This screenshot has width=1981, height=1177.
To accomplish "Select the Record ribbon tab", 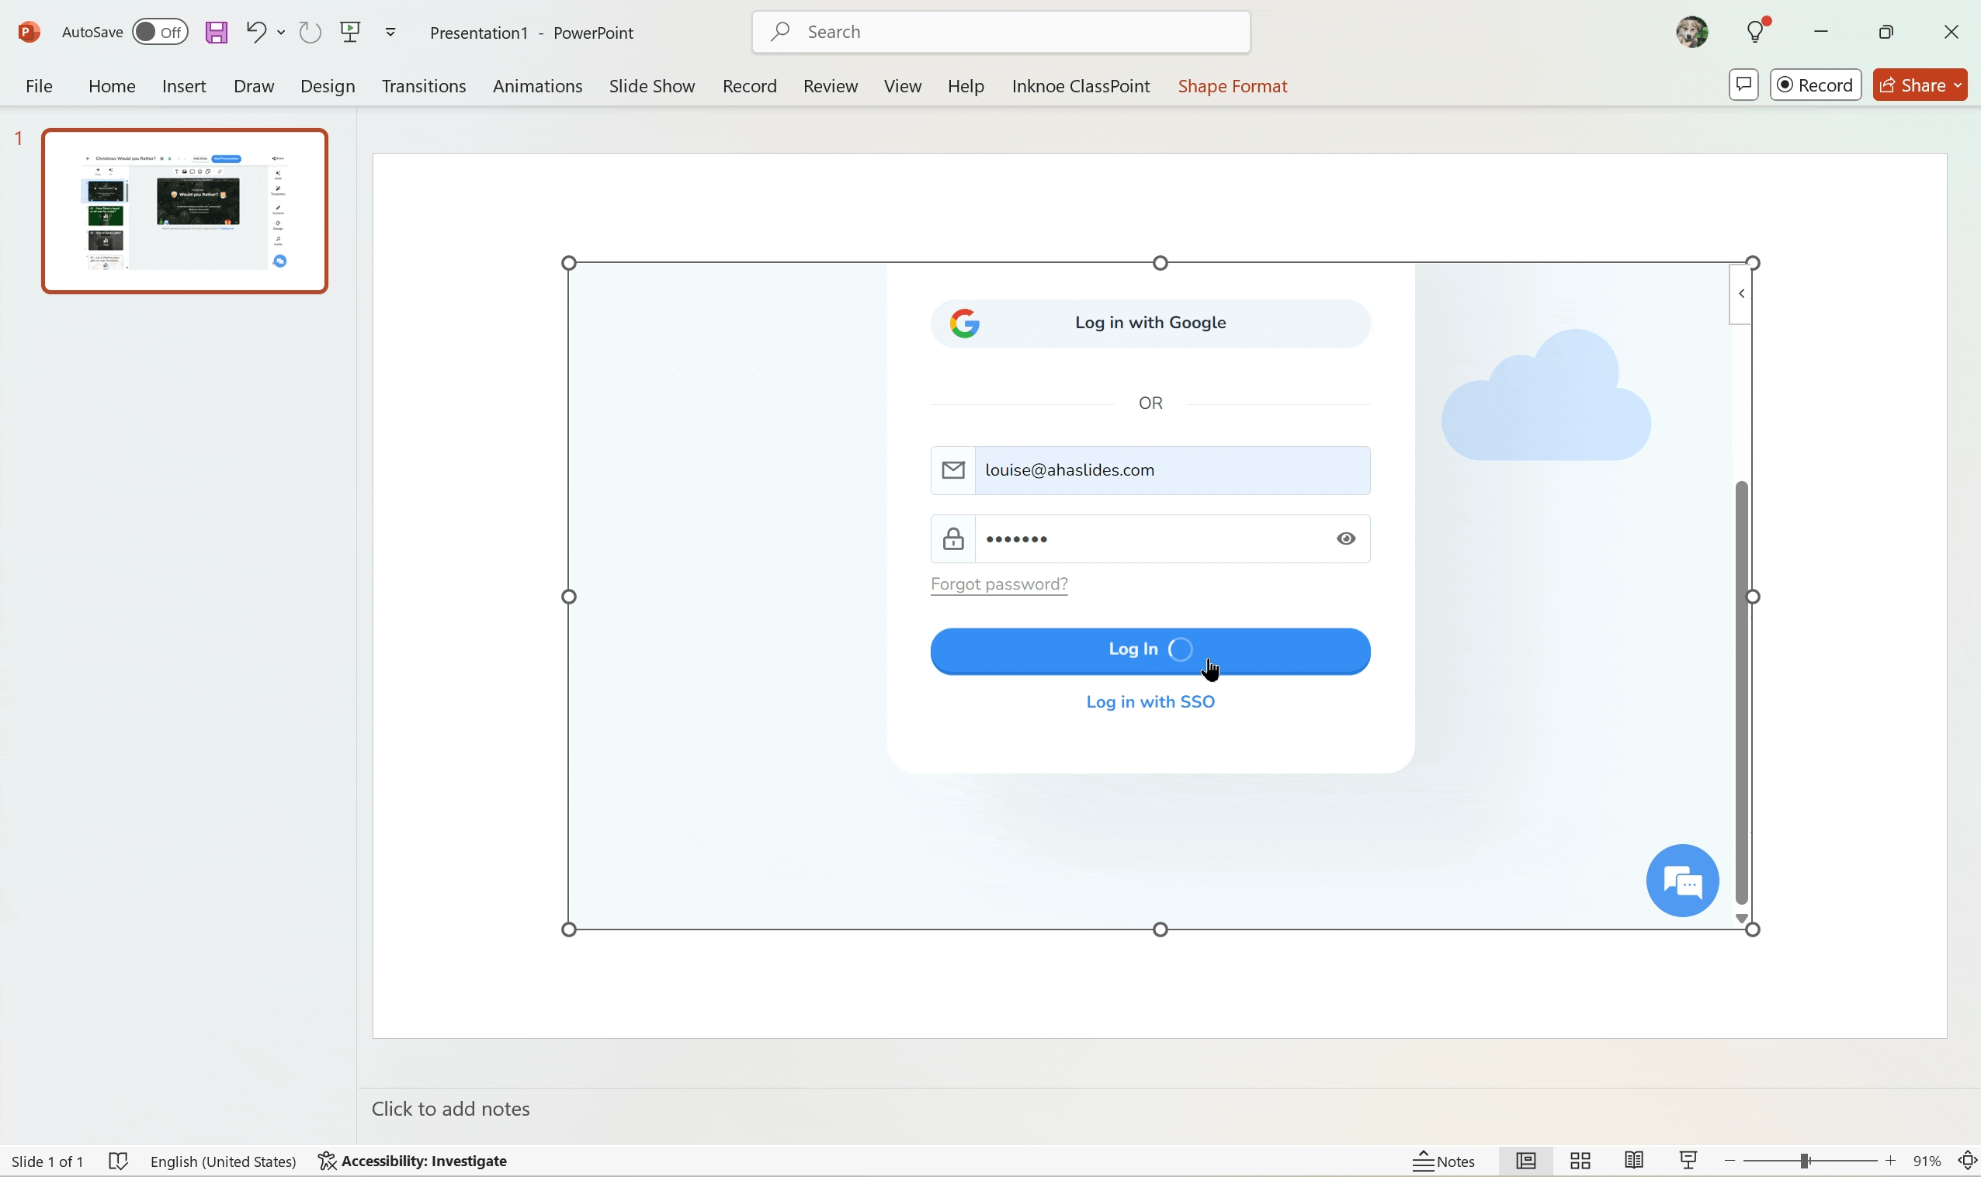I will [750, 85].
